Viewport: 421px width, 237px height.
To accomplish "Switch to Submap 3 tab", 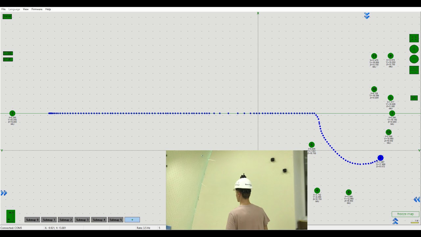I will pos(82,220).
